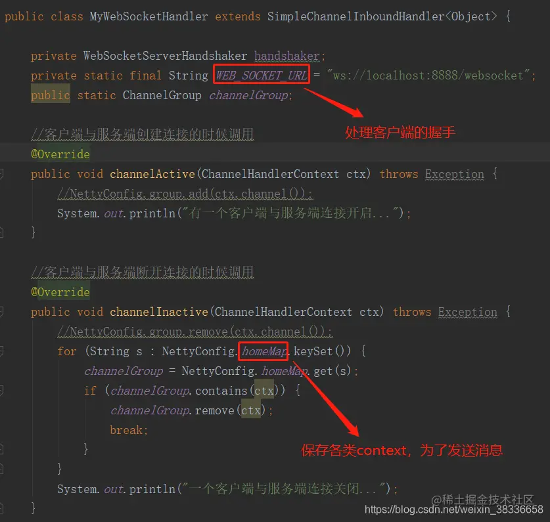Click the handshaker field name
Image resolution: width=550 pixels, height=522 pixels.
pos(287,56)
